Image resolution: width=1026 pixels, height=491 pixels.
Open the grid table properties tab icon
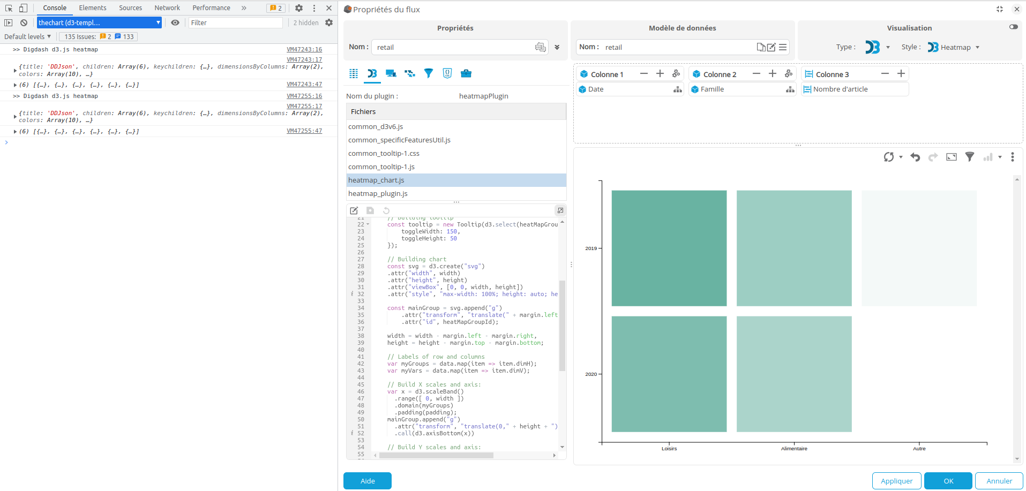coord(354,73)
